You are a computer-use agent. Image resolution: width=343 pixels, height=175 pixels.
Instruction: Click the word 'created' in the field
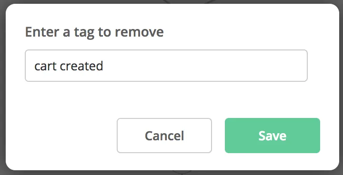(x=81, y=66)
